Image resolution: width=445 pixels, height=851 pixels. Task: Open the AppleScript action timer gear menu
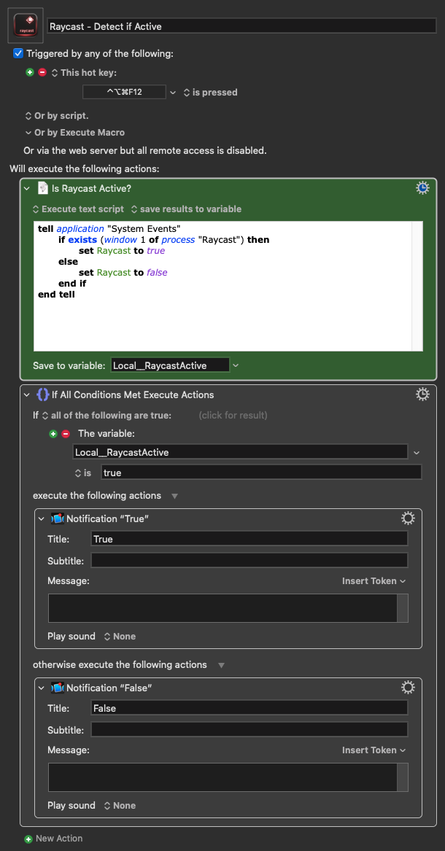(x=422, y=188)
